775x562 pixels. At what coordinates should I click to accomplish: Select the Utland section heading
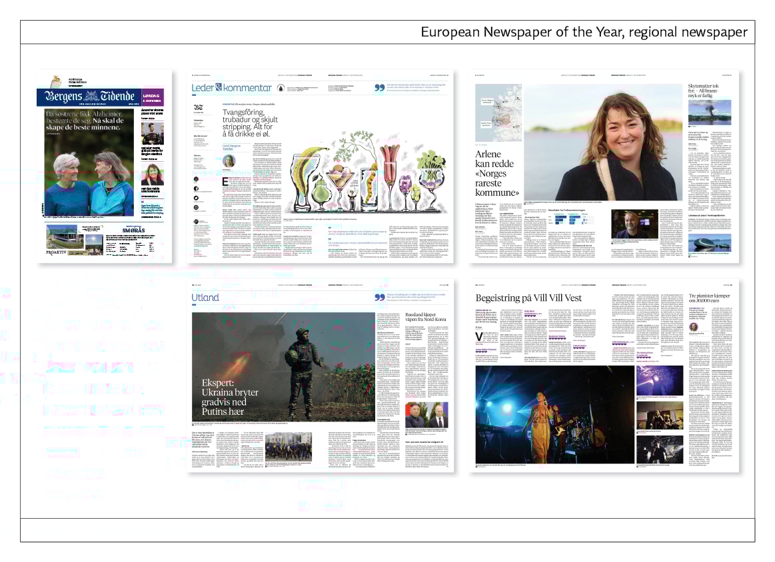tap(205, 297)
